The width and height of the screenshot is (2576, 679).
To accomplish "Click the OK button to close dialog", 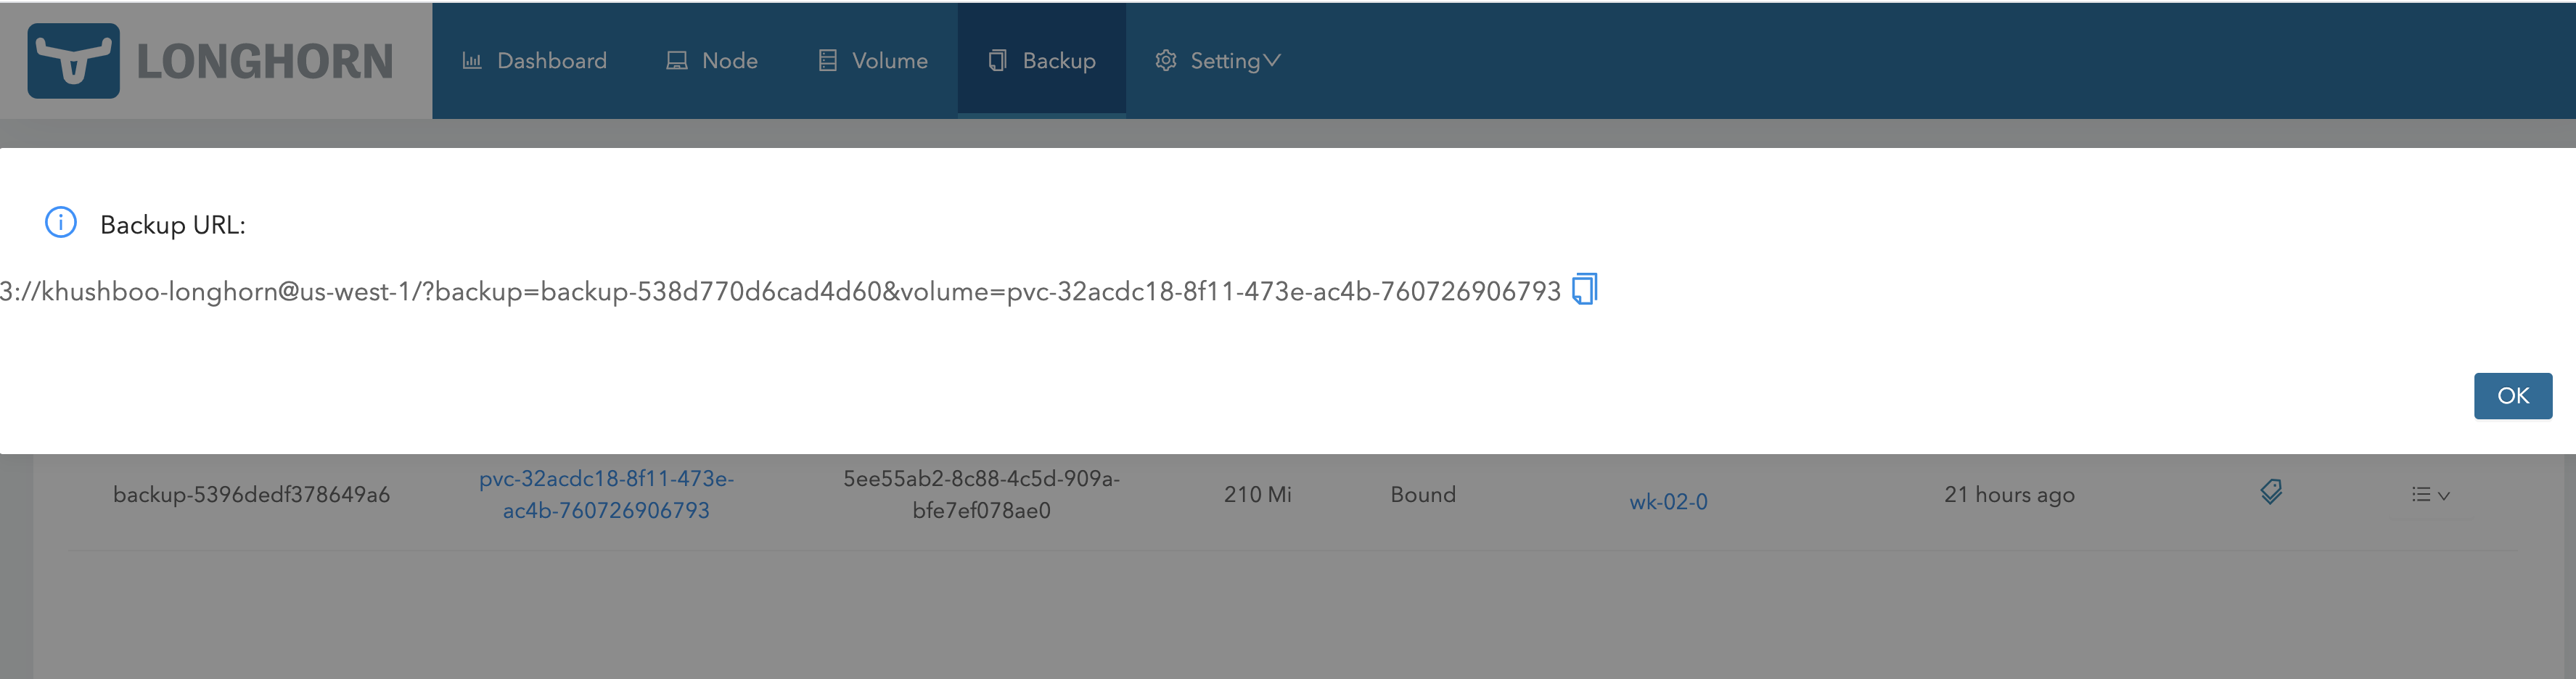I will click(x=2512, y=395).
